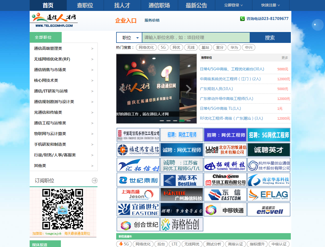
Task: Open the 创合世纪 company logo
Action: click(x=138, y=224)
